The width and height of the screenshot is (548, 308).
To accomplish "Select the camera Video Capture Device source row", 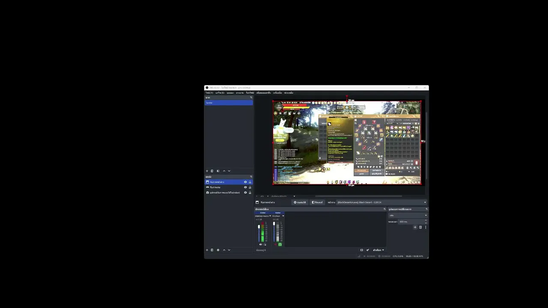I will 229,192.
